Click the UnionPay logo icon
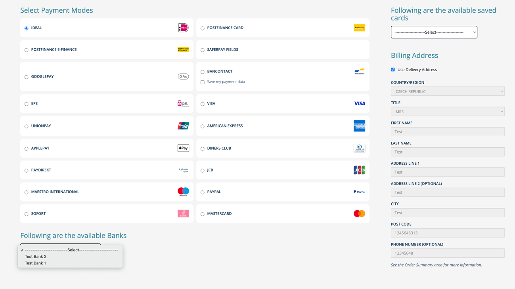This screenshot has height=289, width=515. [x=183, y=126]
